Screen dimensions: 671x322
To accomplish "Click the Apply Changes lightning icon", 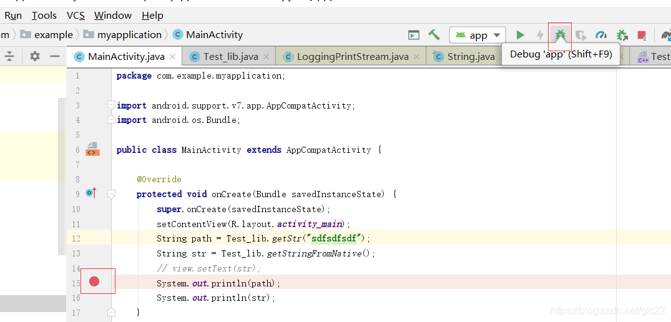I will pos(540,35).
